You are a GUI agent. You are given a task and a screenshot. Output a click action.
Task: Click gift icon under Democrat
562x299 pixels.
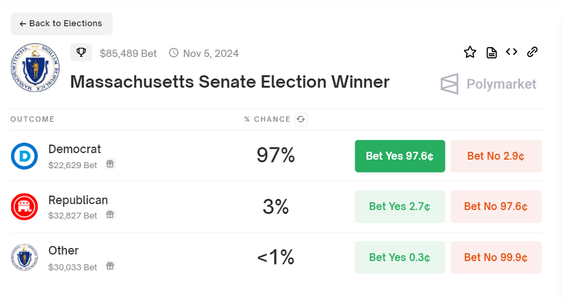click(110, 164)
